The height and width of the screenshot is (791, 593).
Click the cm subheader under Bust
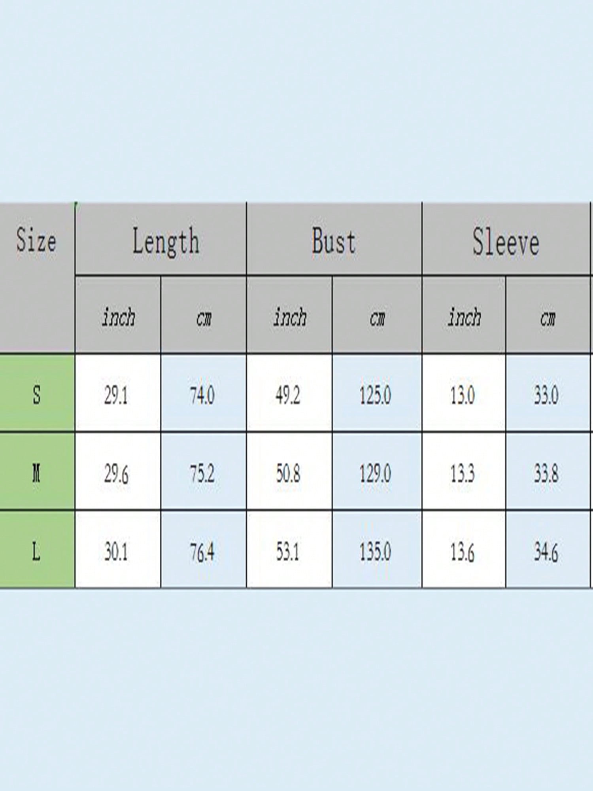pyautogui.click(x=377, y=318)
